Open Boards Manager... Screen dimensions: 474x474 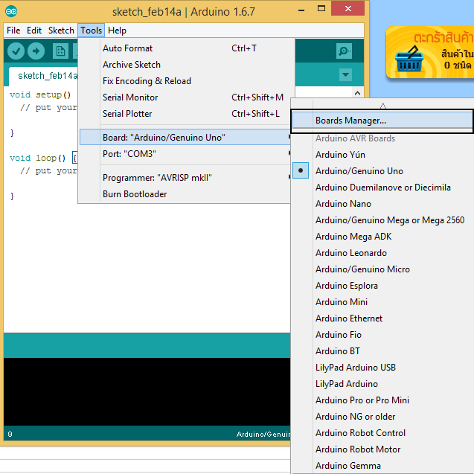(x=382, y=121)
